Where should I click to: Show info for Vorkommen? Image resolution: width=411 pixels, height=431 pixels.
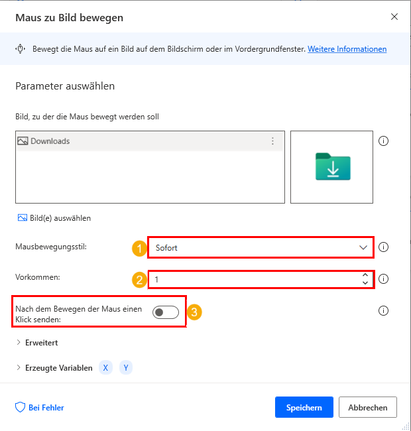pos(383,279)
